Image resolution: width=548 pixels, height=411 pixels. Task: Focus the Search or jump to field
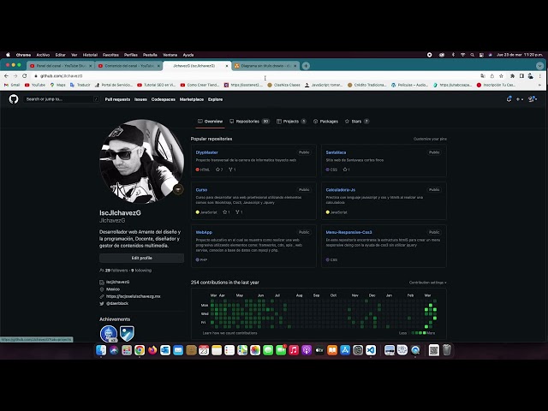[62, 99]
